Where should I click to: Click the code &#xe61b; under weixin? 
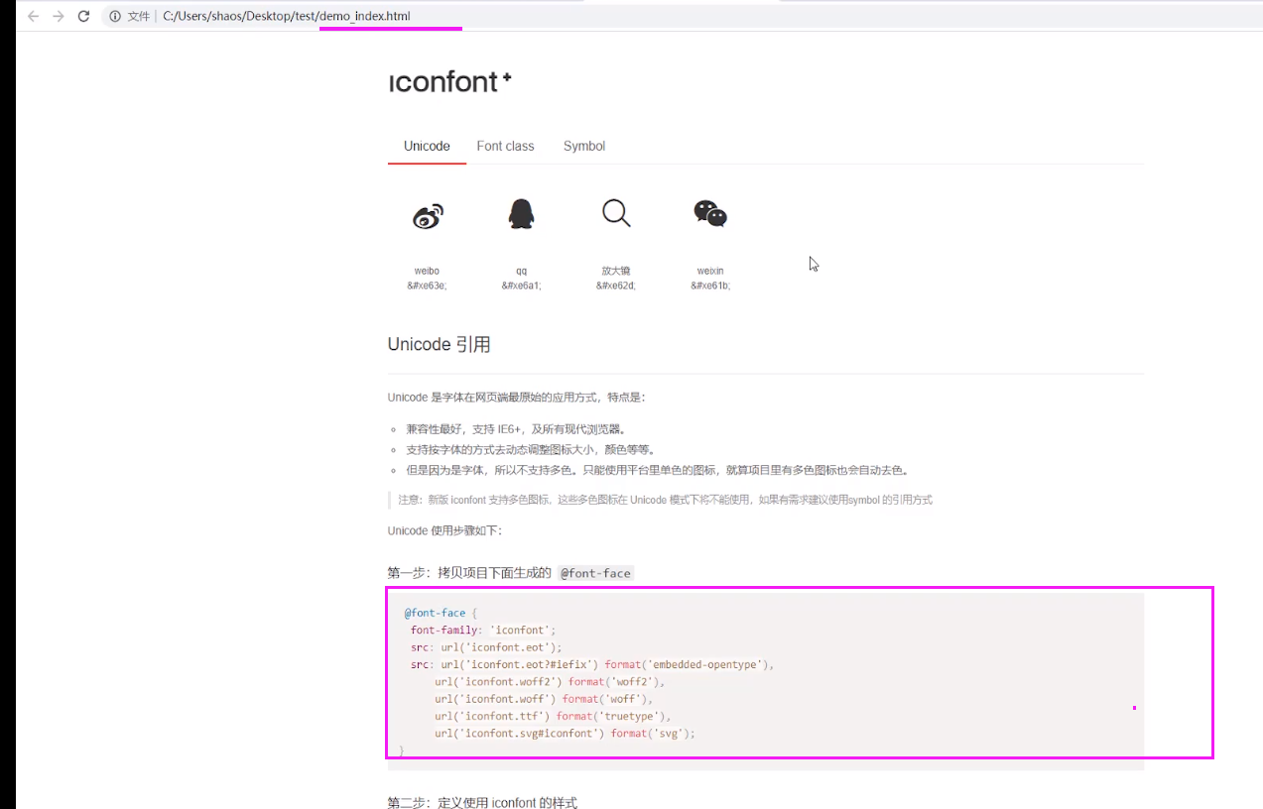point(710,286)
